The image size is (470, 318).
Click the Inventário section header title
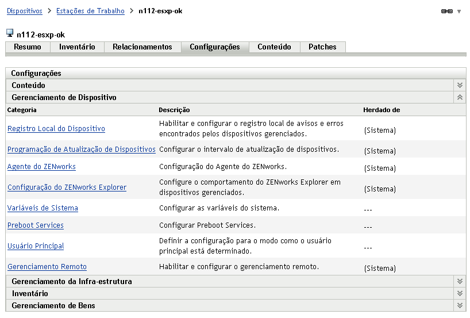(30, 293)
